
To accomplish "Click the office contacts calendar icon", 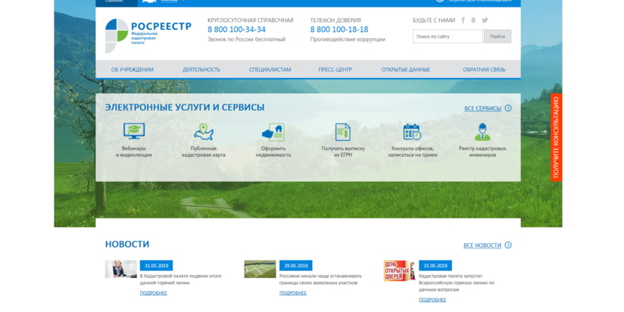I will 412,132.
